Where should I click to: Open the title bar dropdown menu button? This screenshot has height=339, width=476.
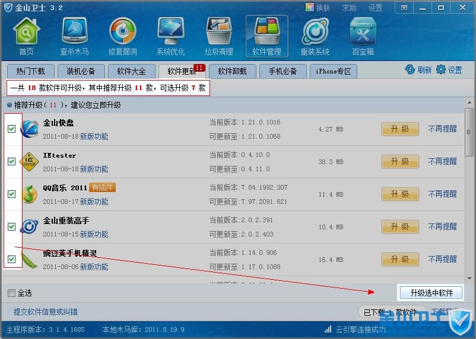point(404,8)
